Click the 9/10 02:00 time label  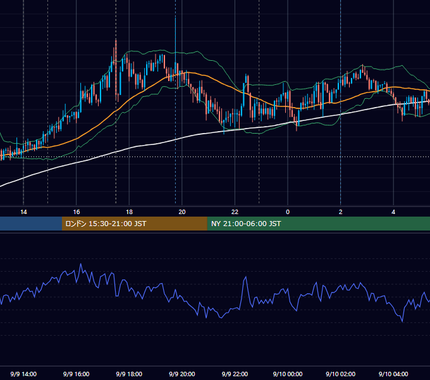[341, 374]
